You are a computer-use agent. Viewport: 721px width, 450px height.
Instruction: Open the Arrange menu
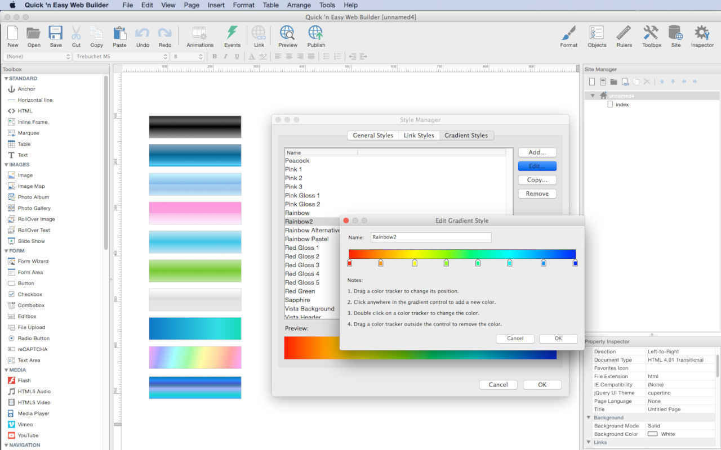[299, 5]
